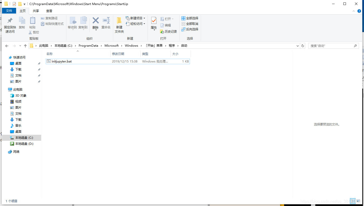
Task: Select 粘贴快捷方式 in the ribbon
Action: coord(52,24)
